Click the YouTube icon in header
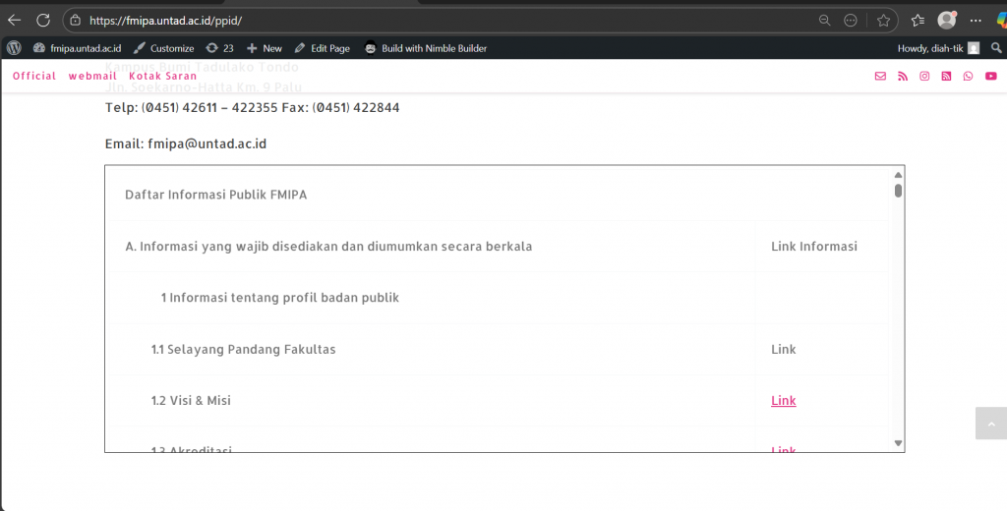Image resolution: width=1007 pixels, height=511 pixels. click(990, 77)
